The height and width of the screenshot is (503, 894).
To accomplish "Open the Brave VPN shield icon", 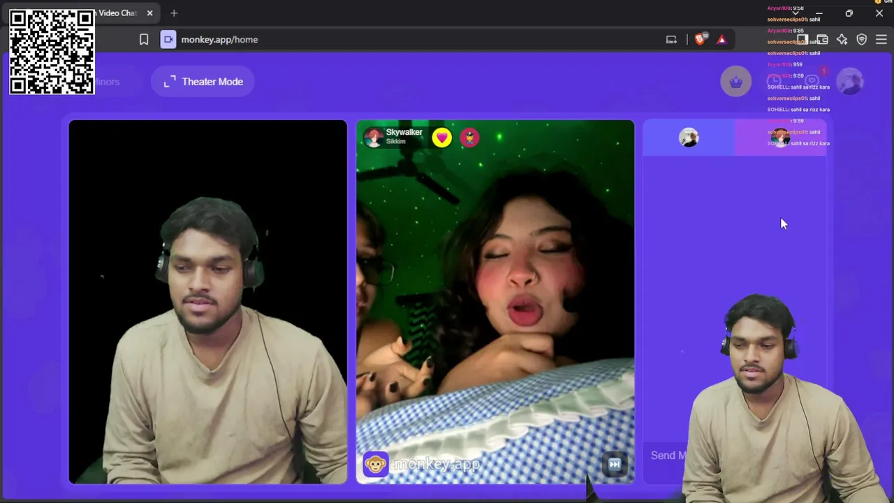I will pos(861,40).
